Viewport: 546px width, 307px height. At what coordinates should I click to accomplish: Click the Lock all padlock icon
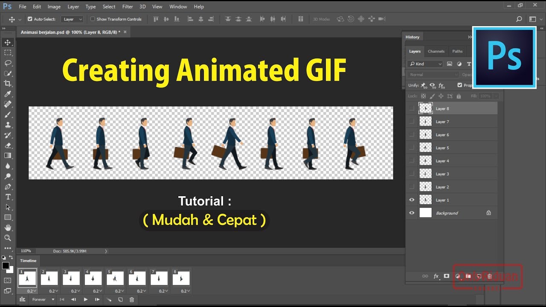point(459,96)
